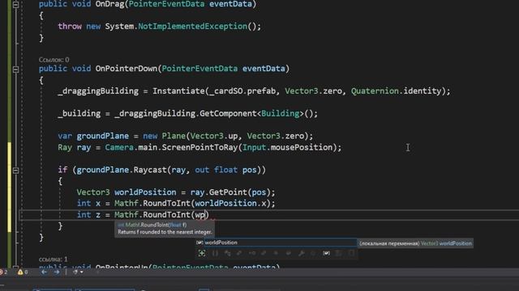Click Raycast in the if condition

tap(150, 170)
